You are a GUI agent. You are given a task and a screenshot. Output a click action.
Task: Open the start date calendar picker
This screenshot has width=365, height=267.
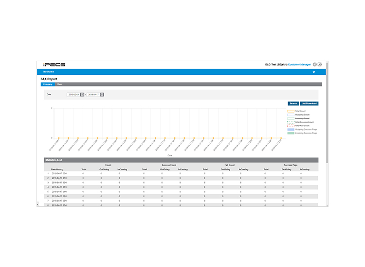[x=82, y=95]
